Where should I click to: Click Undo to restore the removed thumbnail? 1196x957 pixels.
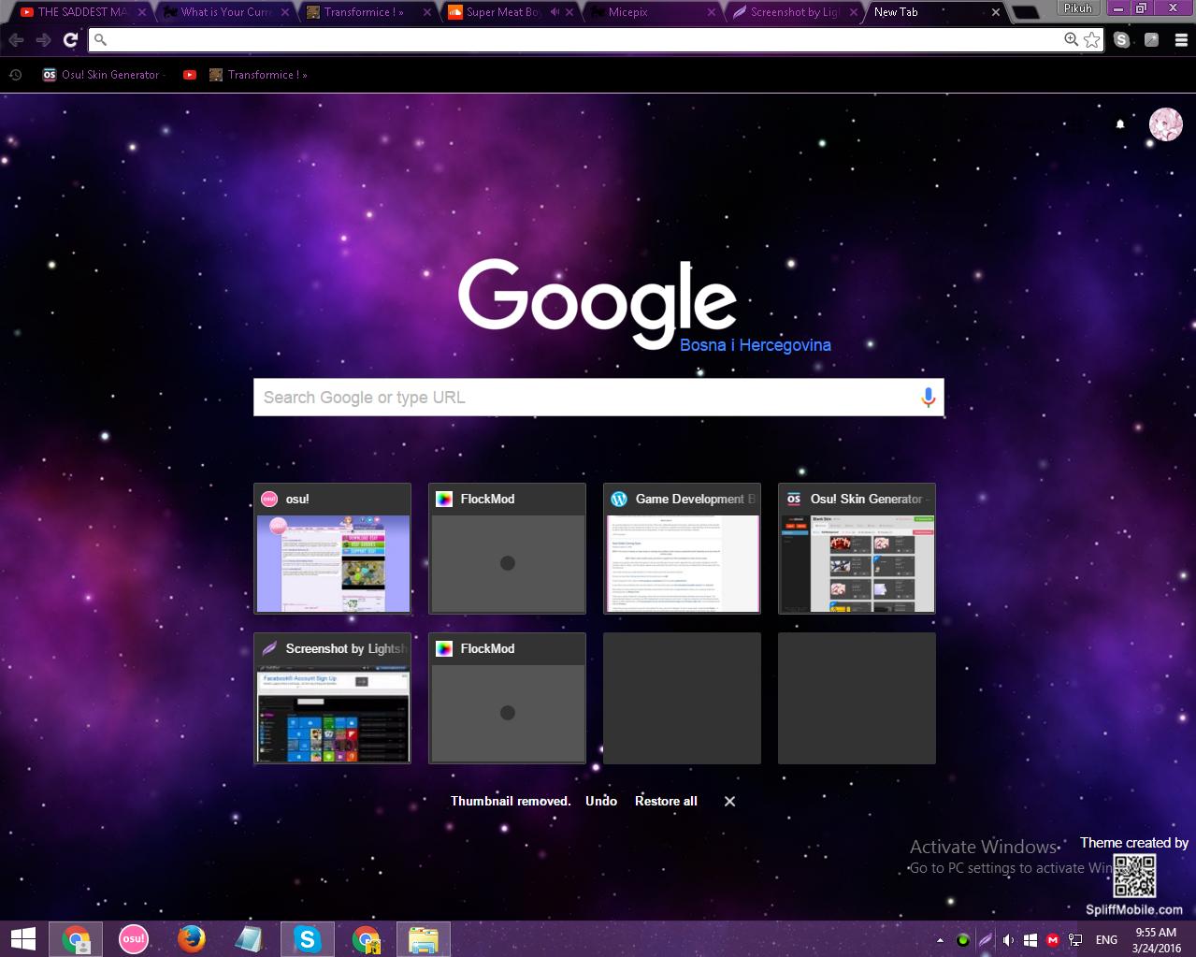[601, 801]
